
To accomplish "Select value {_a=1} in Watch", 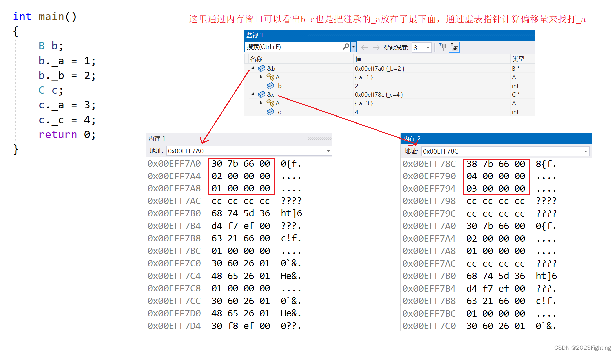I will click(364, 77).
